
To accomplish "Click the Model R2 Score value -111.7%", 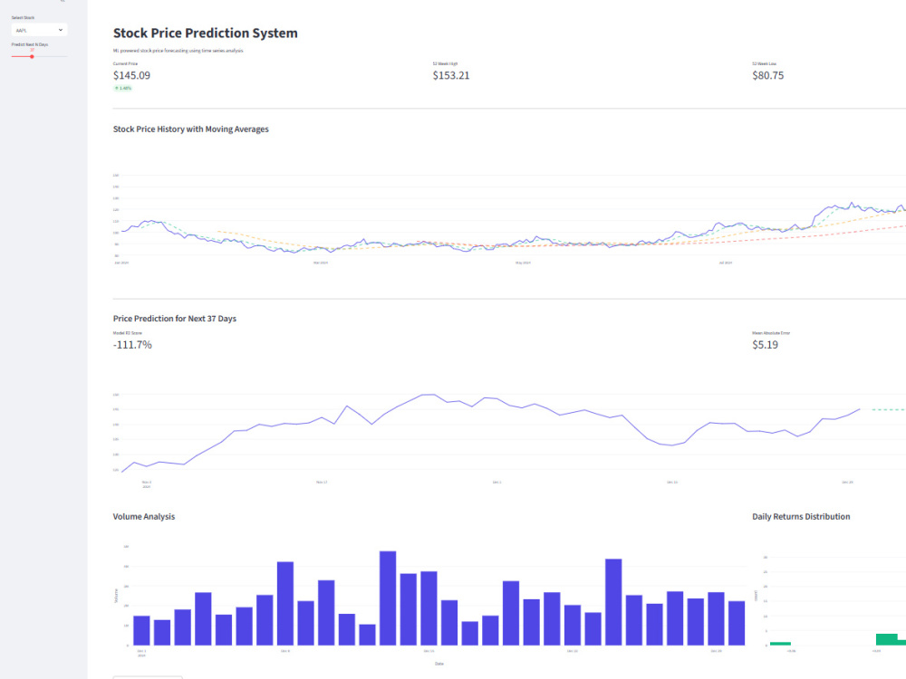I will [132, 345].
